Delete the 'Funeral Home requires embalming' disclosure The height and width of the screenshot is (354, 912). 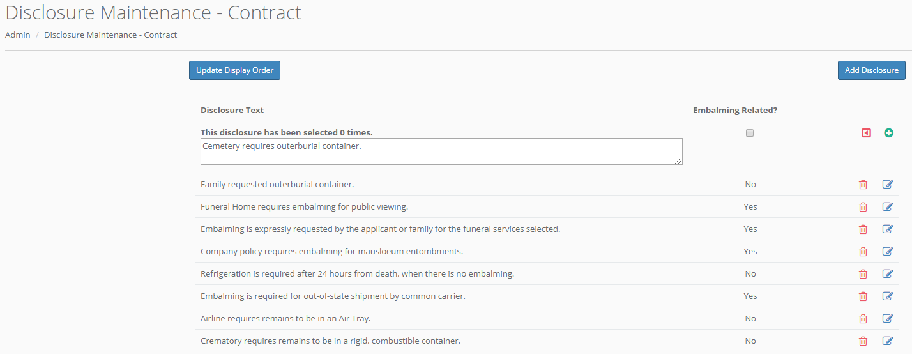[863, 207]
